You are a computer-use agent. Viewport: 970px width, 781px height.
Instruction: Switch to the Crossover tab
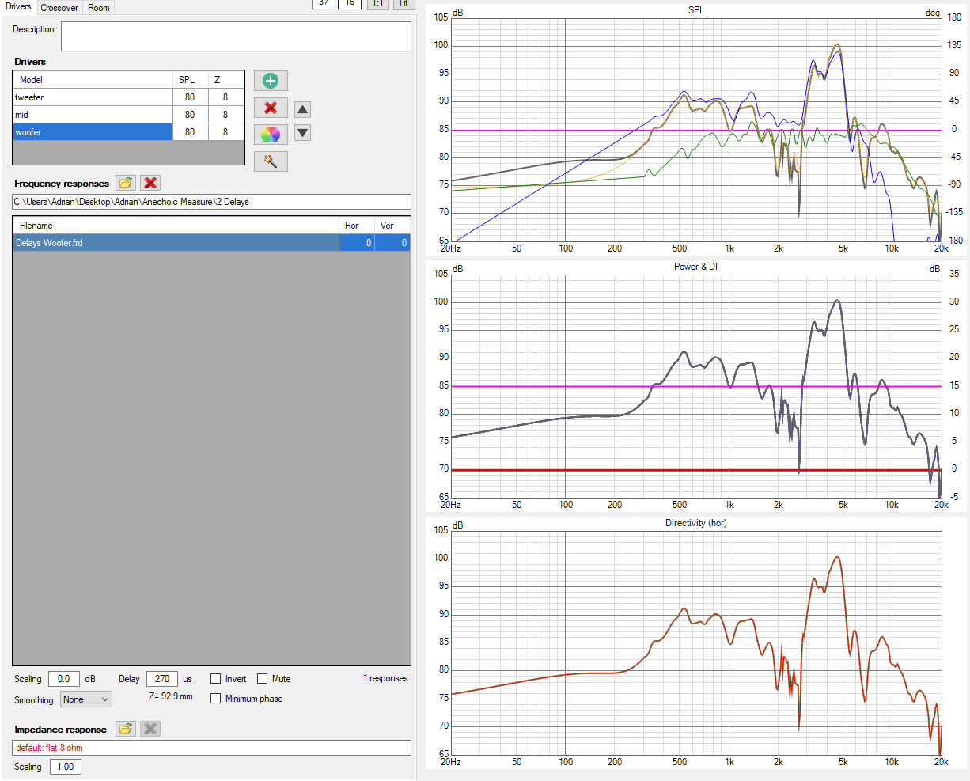(59, 8)
